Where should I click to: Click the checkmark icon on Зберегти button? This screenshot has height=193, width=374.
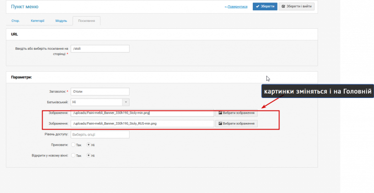coord(257,6)
